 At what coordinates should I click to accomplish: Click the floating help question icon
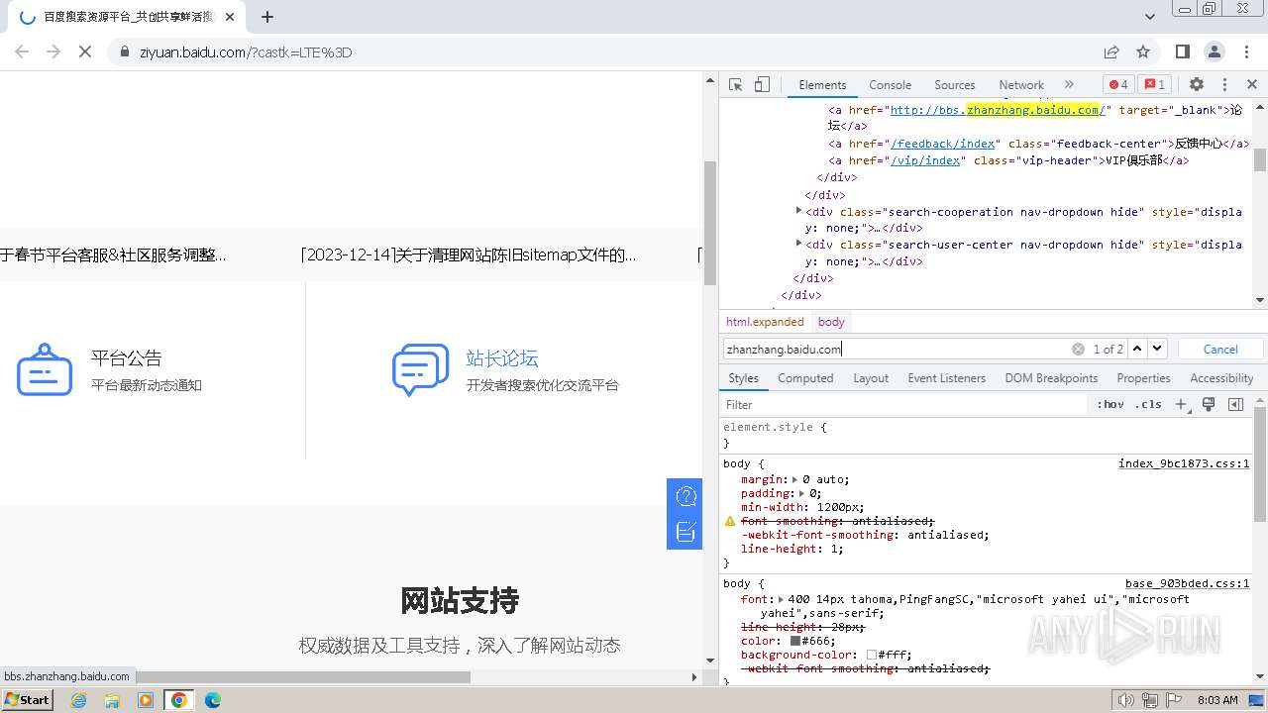[x=686, y=496]
